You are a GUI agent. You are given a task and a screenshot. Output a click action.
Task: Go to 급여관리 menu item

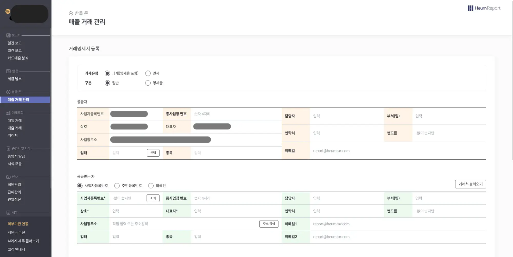[14, 192]
